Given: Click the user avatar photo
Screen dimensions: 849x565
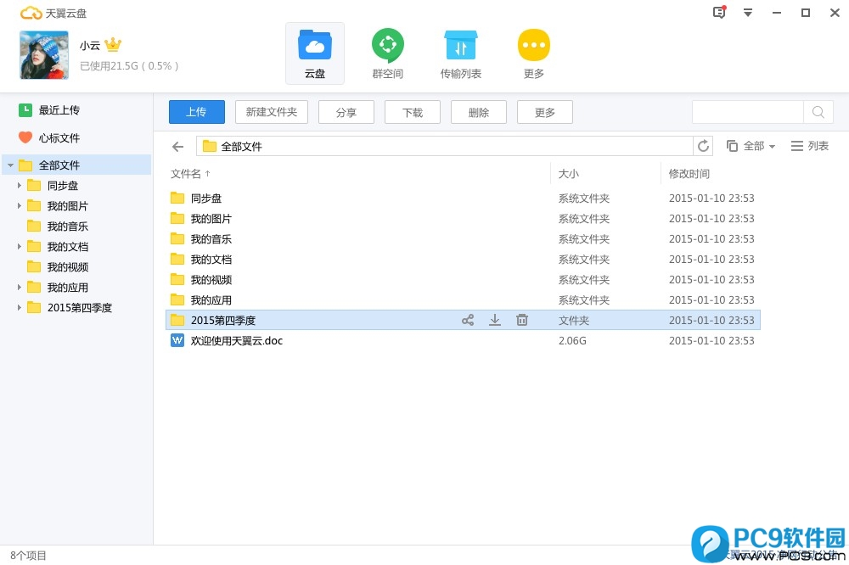Looking at the screenshot, I should [x=44, y=55].
